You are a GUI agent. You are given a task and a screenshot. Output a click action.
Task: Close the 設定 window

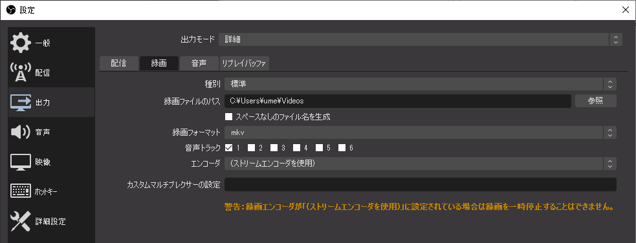pos(626,10)
